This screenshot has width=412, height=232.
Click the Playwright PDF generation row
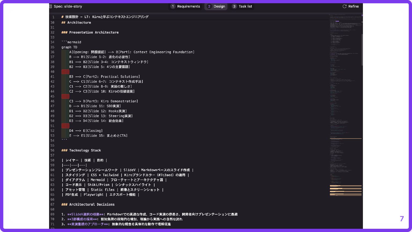(100, 195)
